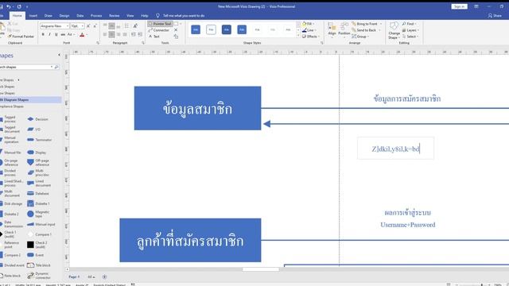Open the Process ribbon tab
This screenshot has width=509, height=286.
click(96, 16)
